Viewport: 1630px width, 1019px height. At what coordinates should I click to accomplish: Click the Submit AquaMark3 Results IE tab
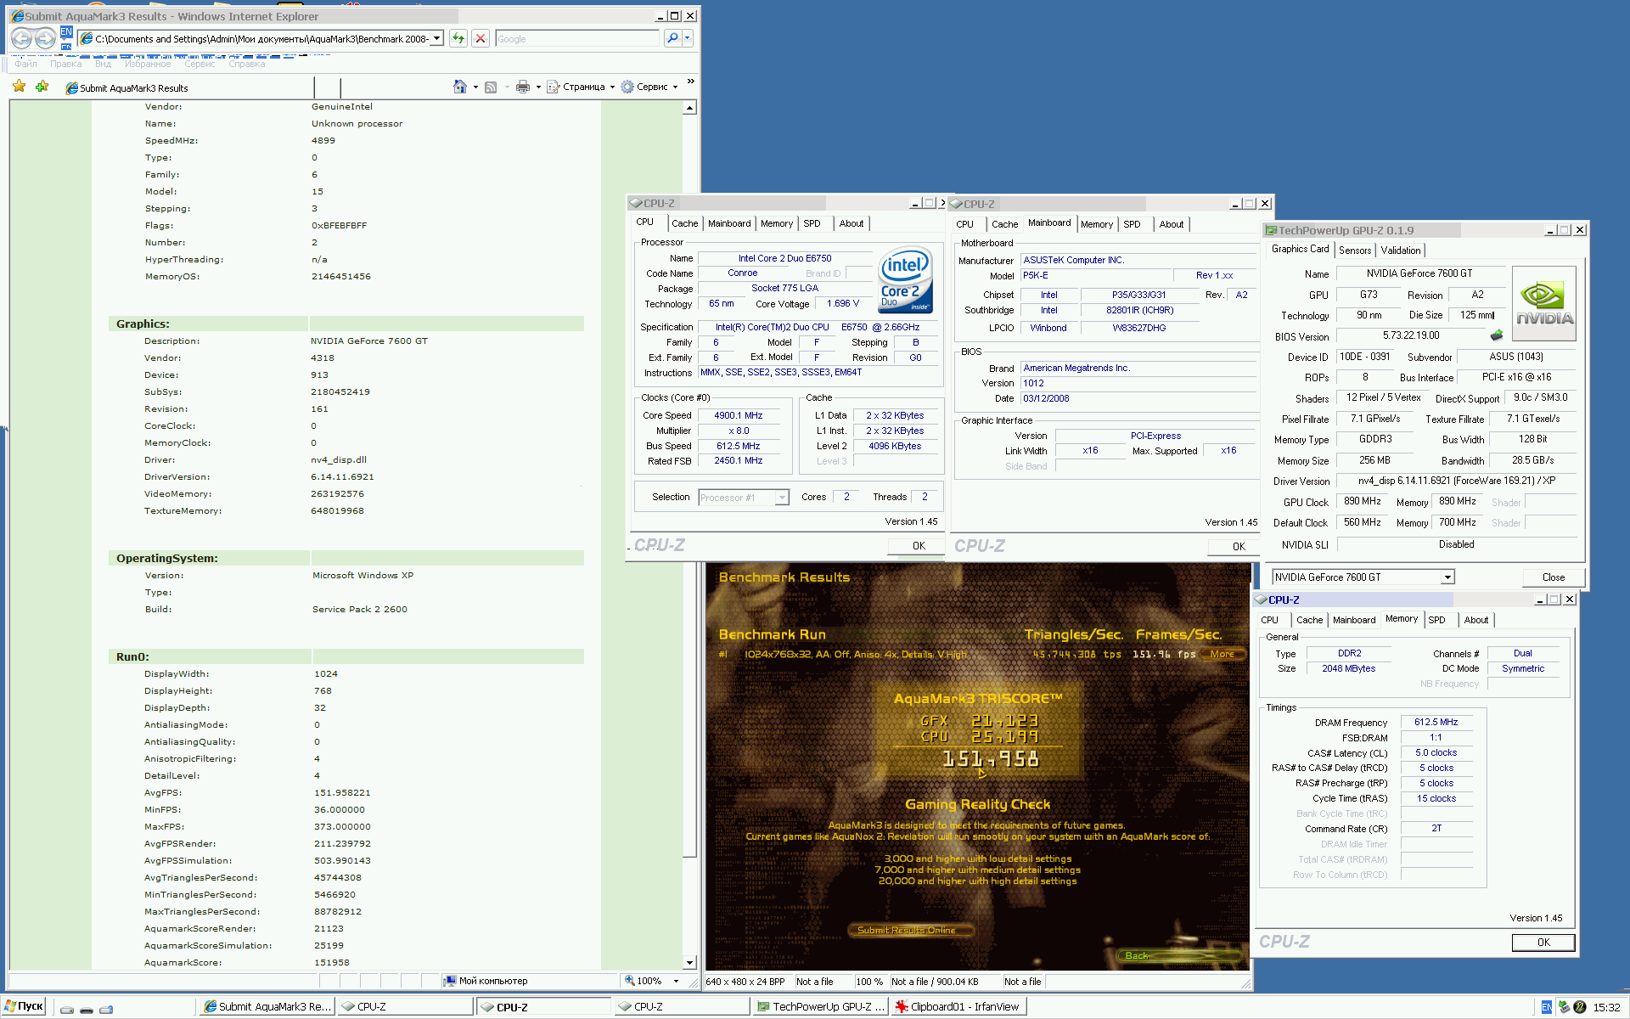tap(188, 87)
